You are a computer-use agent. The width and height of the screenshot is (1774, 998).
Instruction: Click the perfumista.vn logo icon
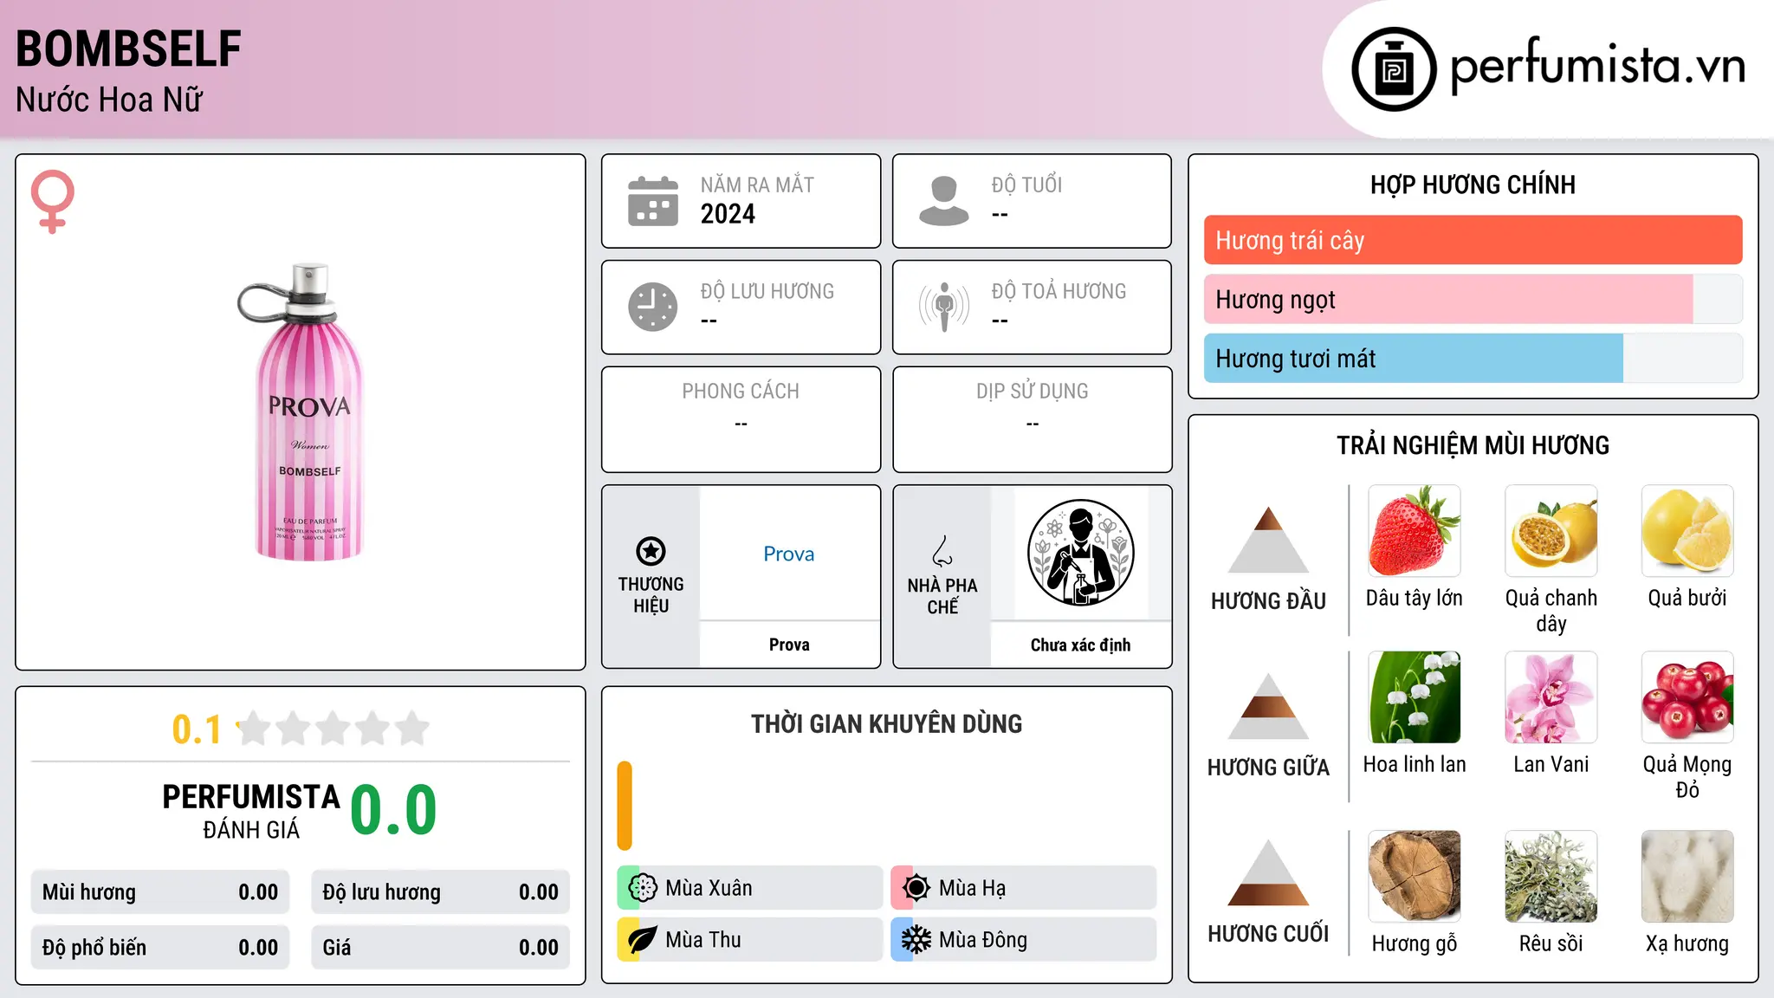coord(1394,69)
